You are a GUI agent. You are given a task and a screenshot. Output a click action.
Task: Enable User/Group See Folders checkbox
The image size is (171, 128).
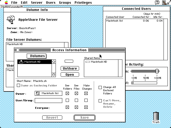tap(67, 100)
